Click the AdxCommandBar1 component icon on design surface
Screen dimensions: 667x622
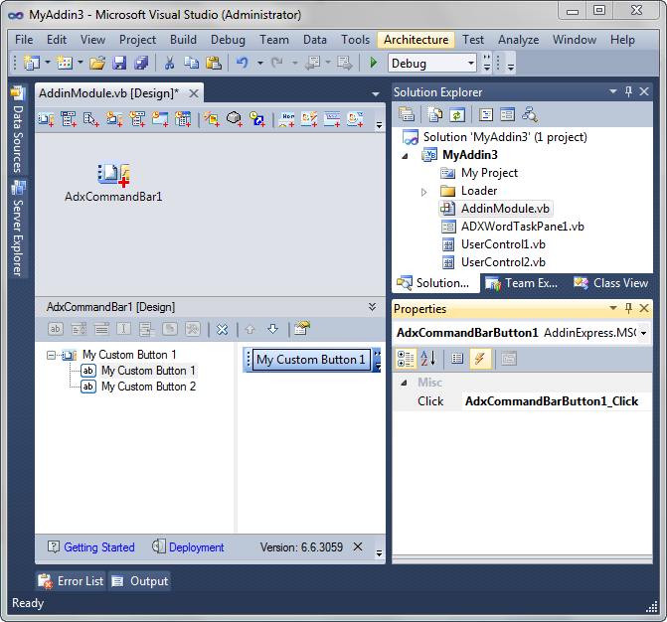pyautogui.click(x=113, y=174)
